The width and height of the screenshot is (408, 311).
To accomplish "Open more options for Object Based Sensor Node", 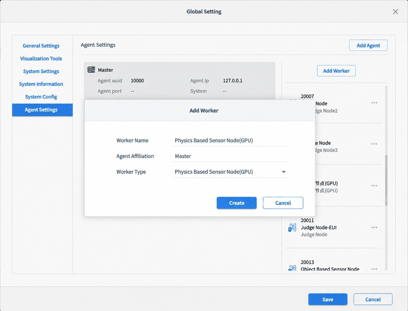I will coord(374,269).
